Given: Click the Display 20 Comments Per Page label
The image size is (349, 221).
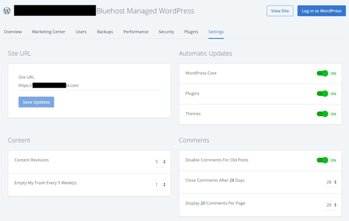Looking at the screenshot, I should pyautogui.click(x=215, y=203).
